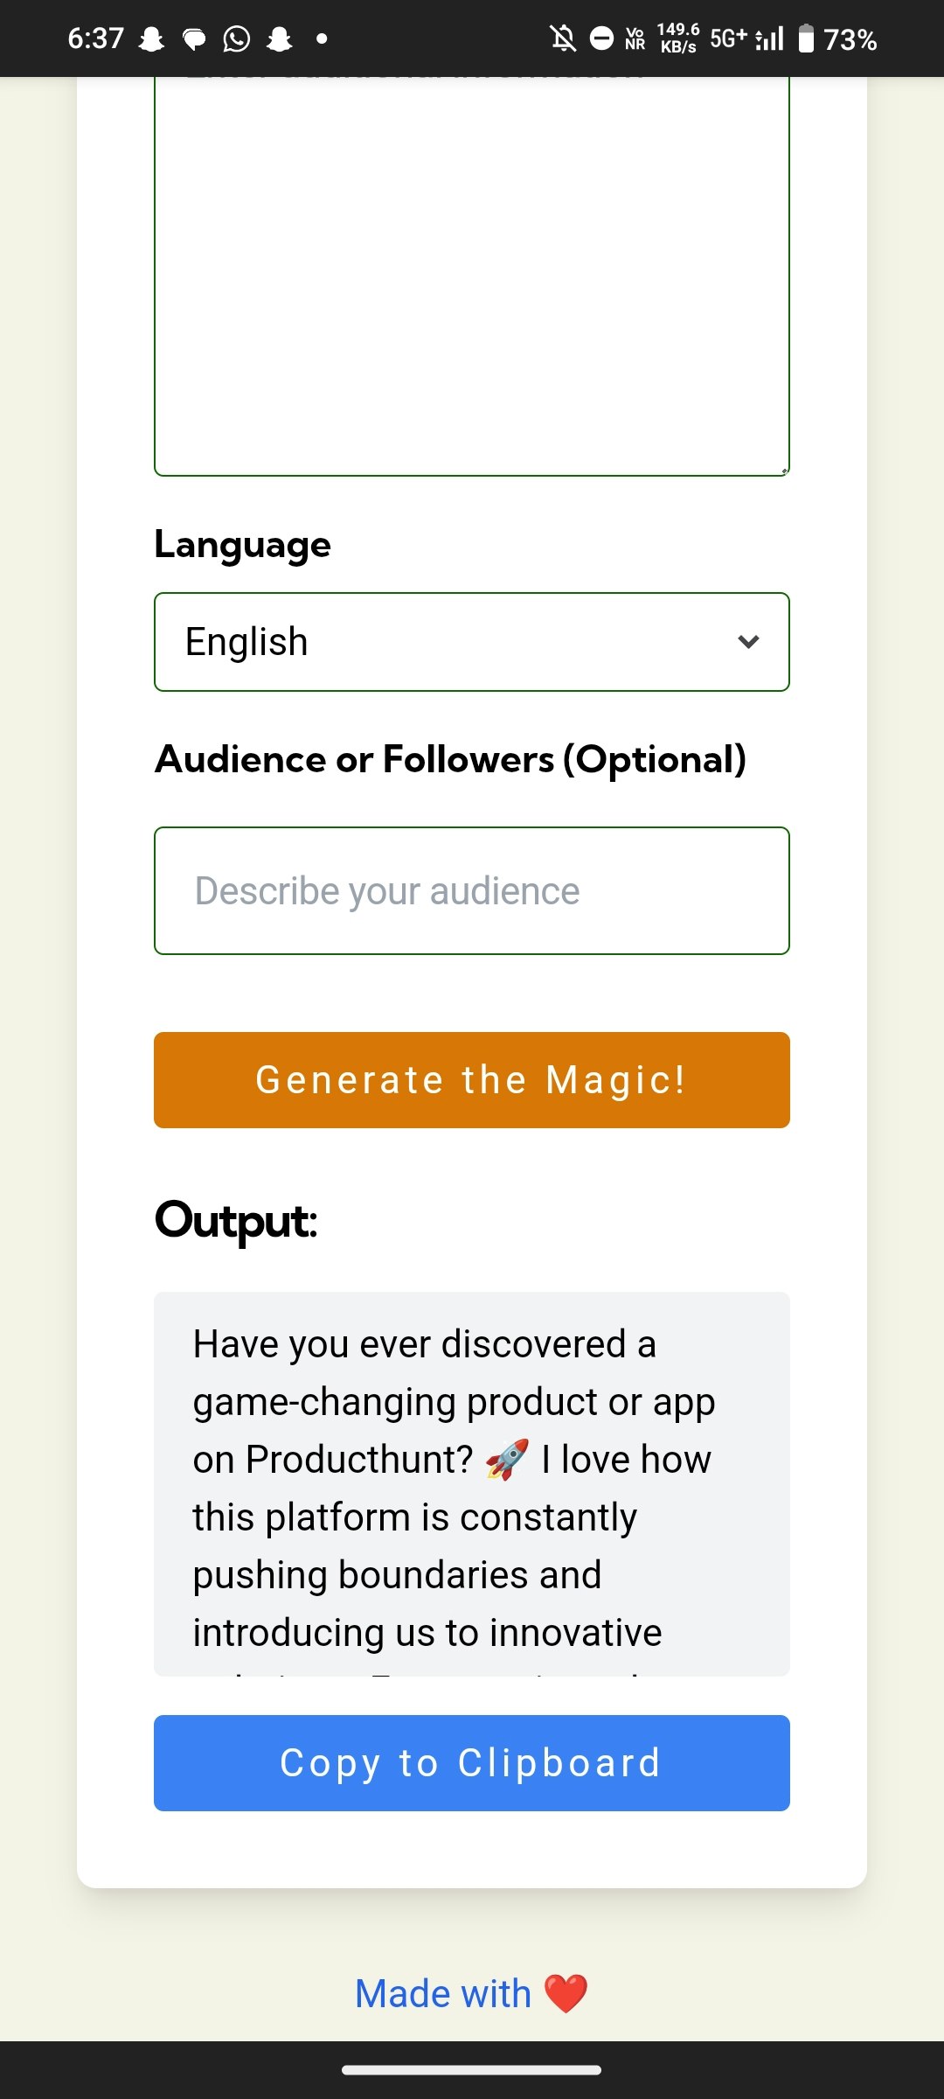Tap the chat bubble notification icon
944x2099 pixels.
coord(194,39)
